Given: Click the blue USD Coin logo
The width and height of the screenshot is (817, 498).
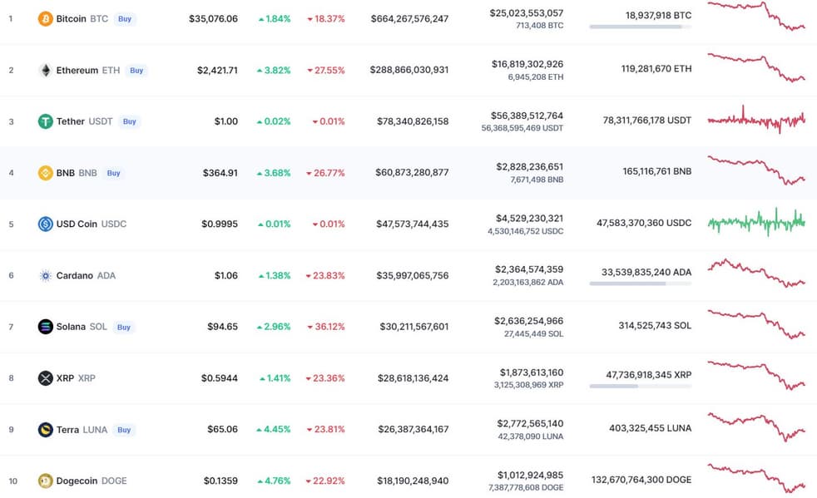Looking at the screenshot, I should pyautogui.click(x=45, y=224).
